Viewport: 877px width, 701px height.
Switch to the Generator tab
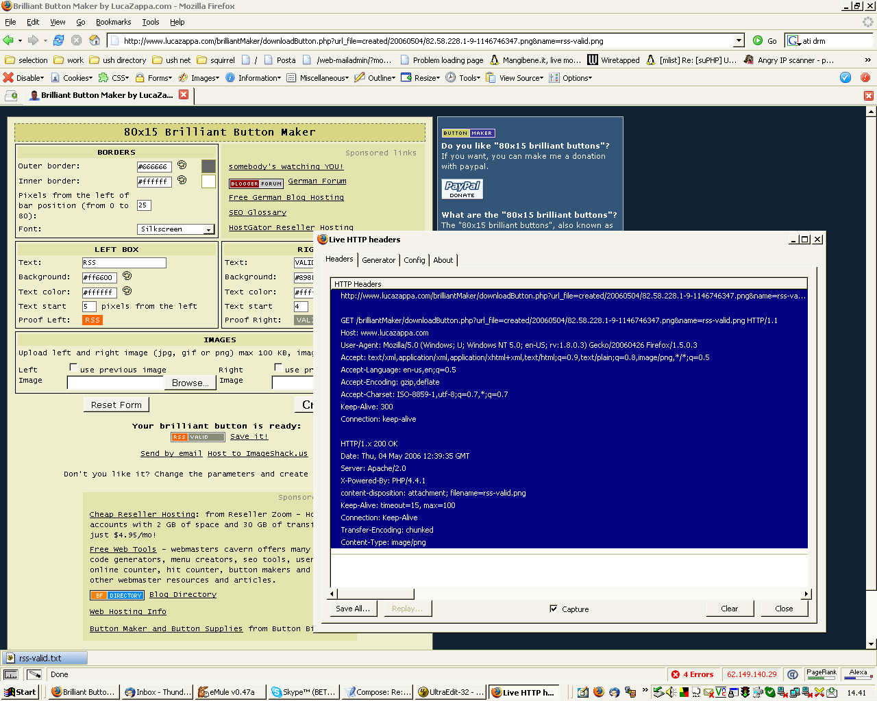click(378, 260)
